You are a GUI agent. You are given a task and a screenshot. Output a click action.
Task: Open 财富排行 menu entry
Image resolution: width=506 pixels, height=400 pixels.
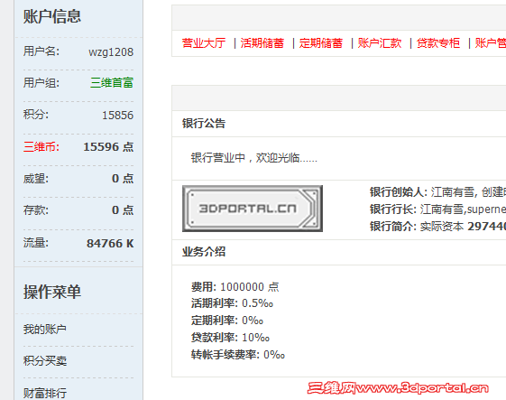coord(45,393)
